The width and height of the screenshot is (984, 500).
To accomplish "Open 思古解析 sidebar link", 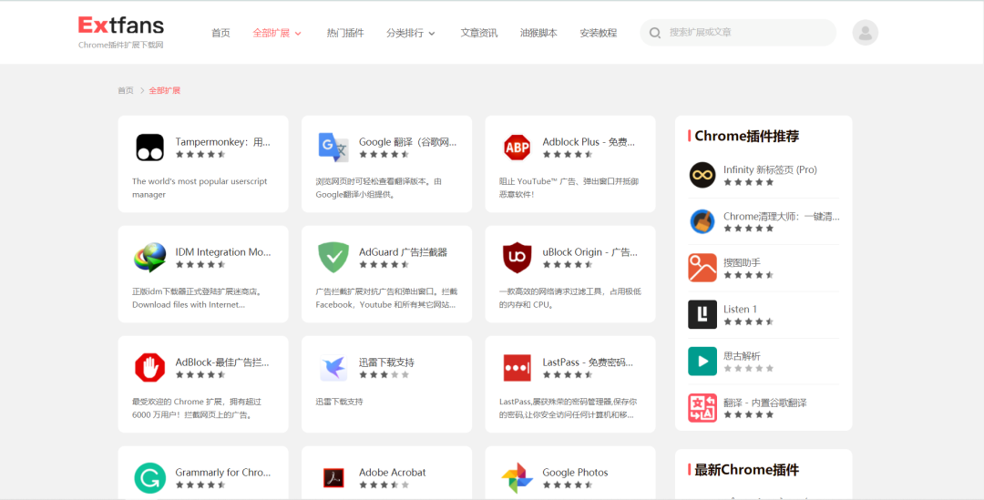I will (742, 356).
